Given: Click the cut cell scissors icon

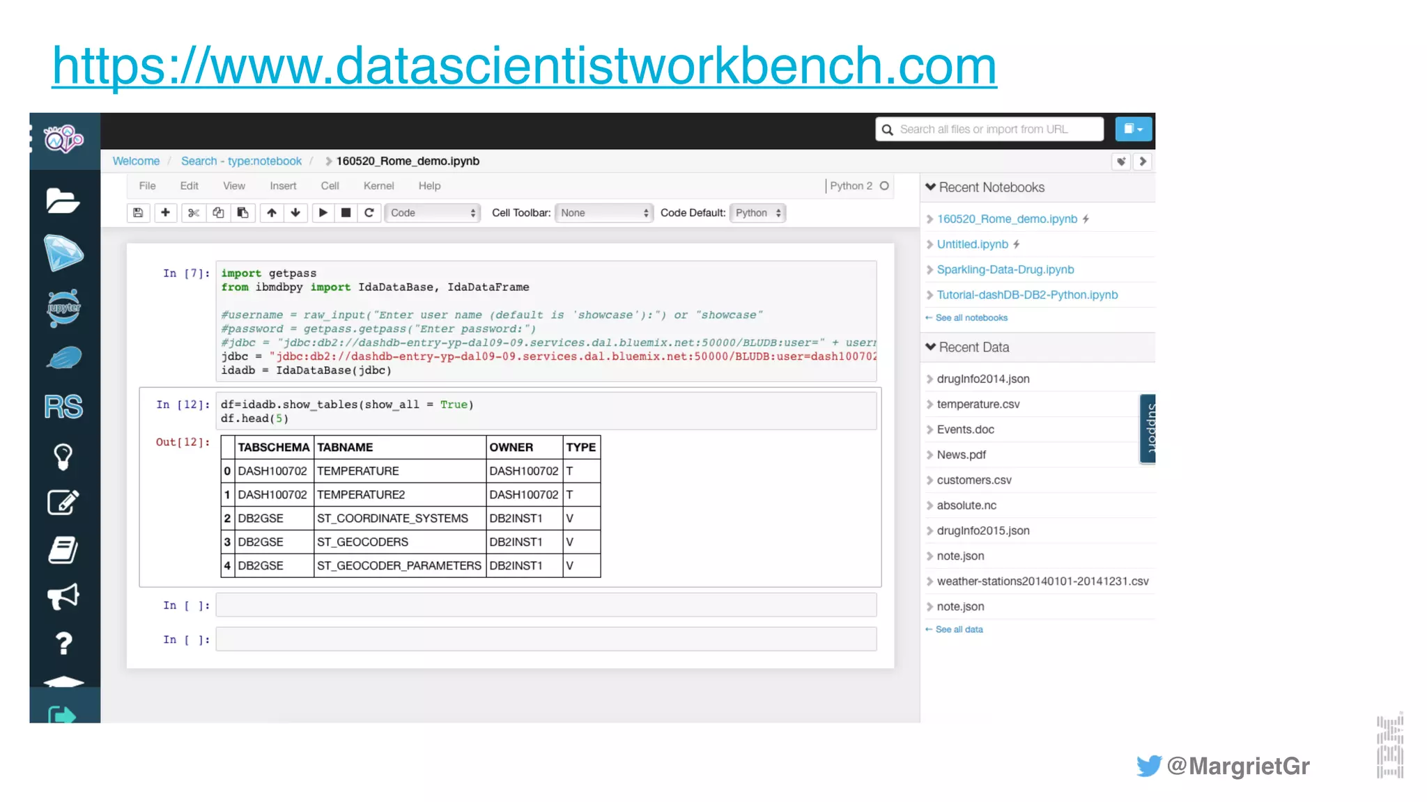Looking at the screenshot, I should 194,213.
